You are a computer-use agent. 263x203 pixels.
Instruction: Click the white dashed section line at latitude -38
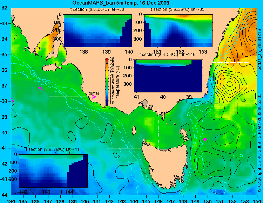click(x=67, y=97)
